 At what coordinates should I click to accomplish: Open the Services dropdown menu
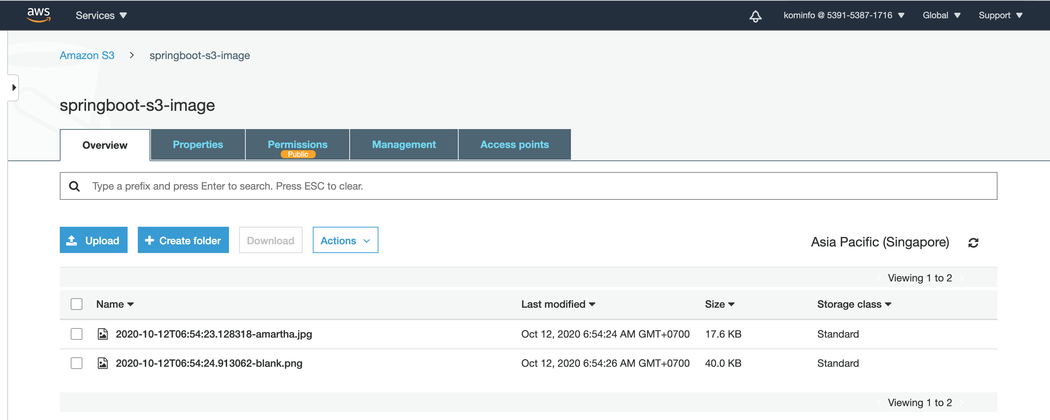point(101,16)
